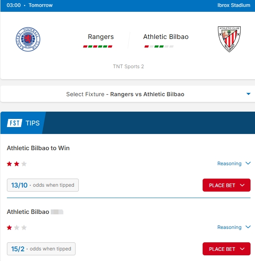This screenshot has height=261, width=255.
Task: Click the 15/2 odds when tipped box
Action: click(x=41, y=249)
